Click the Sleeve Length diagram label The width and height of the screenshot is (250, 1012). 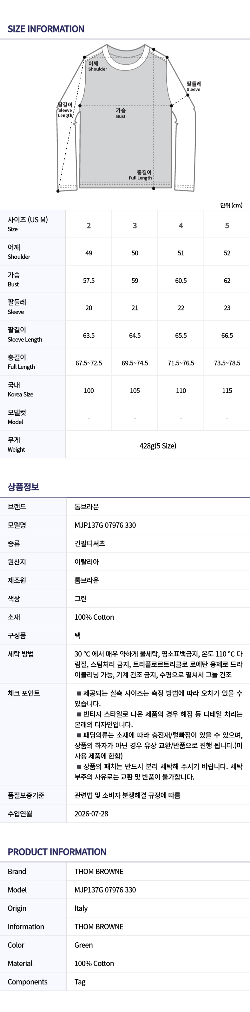coord(65,110)
